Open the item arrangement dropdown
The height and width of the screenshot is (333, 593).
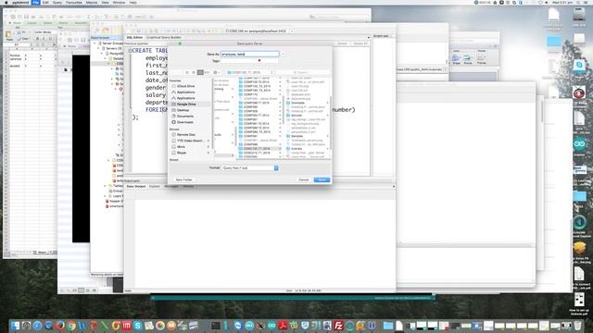[217, 72]
